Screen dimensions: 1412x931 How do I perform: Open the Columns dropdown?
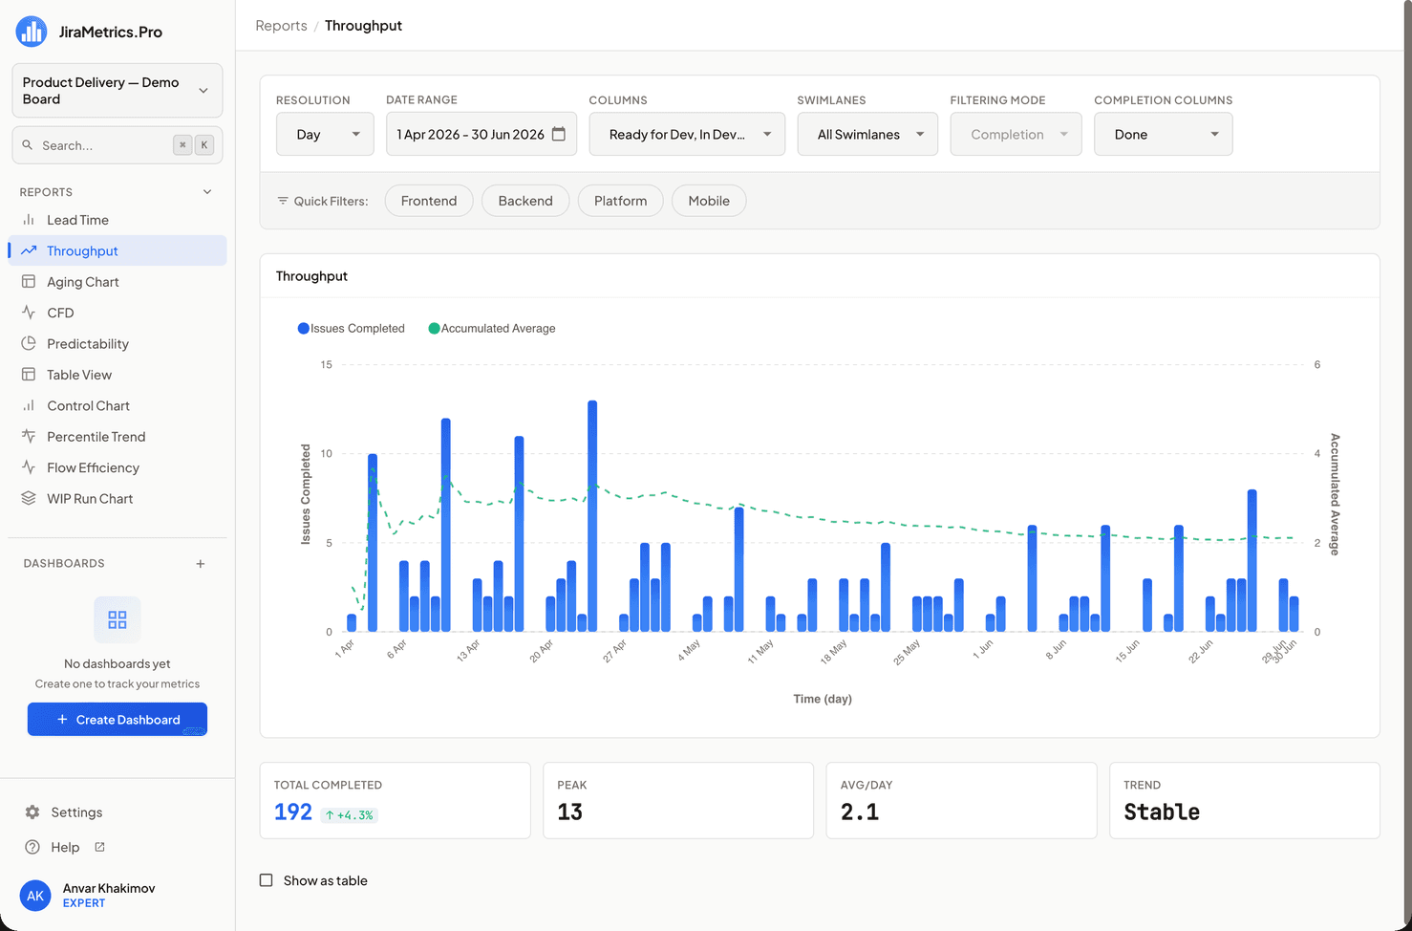687,134
